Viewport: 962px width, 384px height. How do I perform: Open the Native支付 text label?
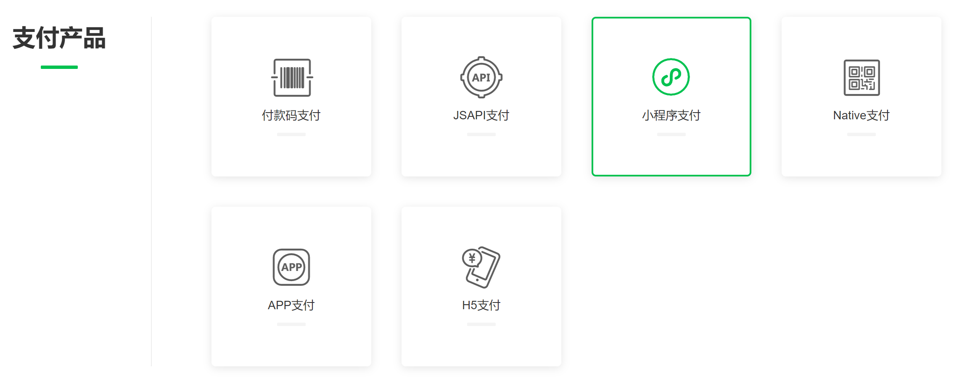click(861, 115)
